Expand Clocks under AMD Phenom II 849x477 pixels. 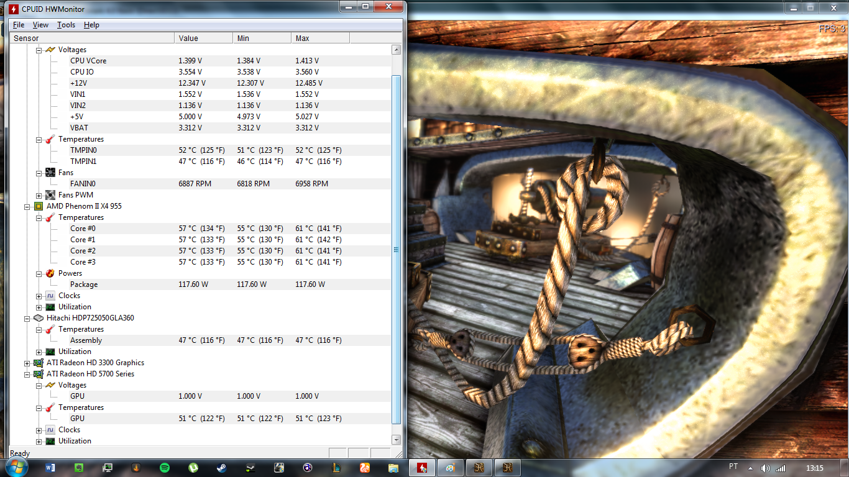39,296
